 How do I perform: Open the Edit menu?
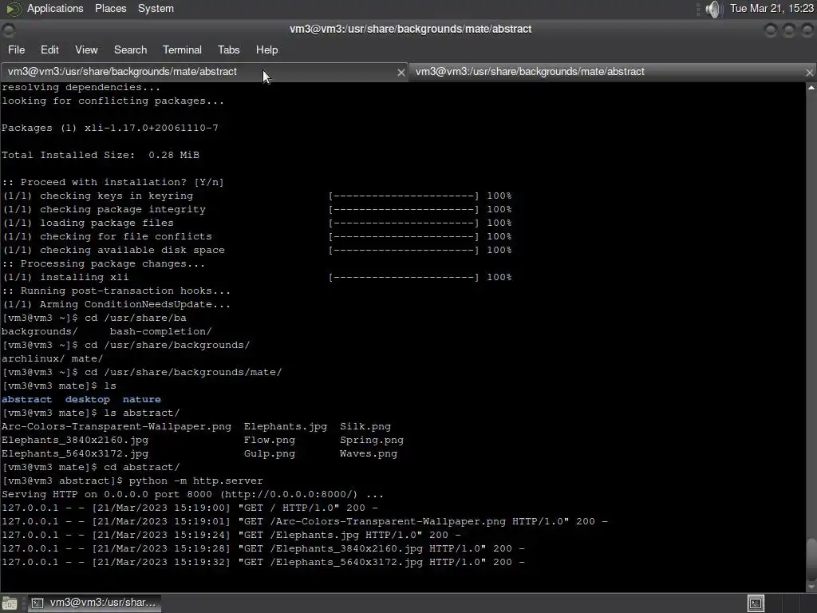pyautogui.click(x=49, y=49)
